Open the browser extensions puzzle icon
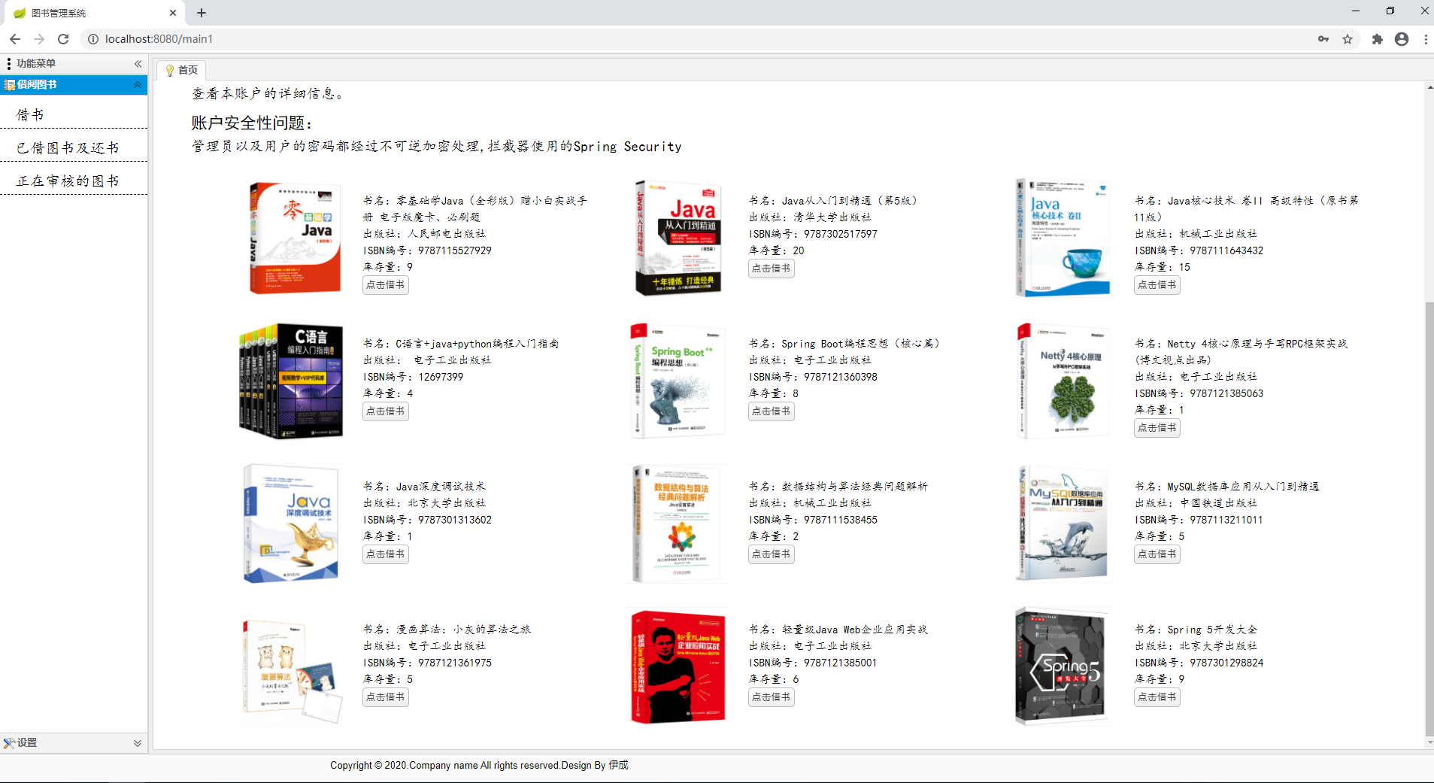This screenshot has width=1434, height=783. pos(1377,39)
